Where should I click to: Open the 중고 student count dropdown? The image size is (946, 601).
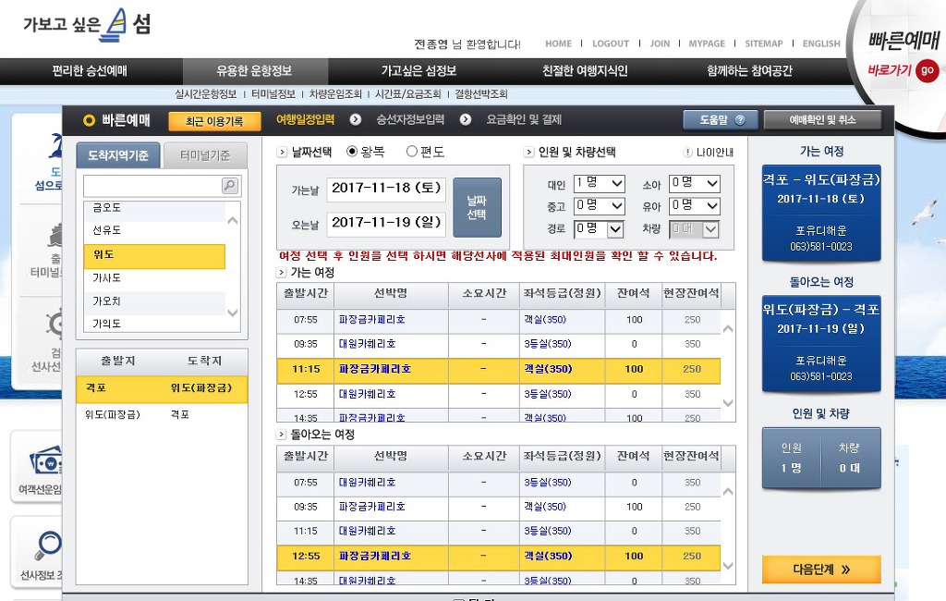tap(599, 206)
